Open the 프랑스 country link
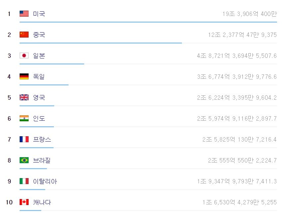Viewport: 286px width, 213px height. click(x=42, y=139)
